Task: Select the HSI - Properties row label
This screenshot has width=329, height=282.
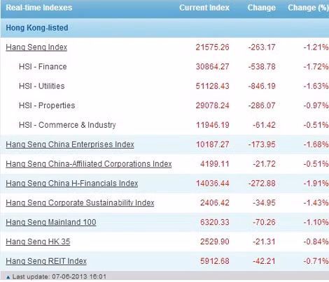Action: point(47,105)
